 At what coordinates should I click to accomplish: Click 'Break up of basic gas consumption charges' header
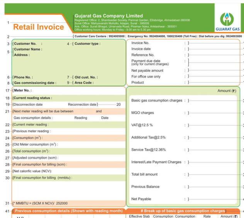point(183,211)
